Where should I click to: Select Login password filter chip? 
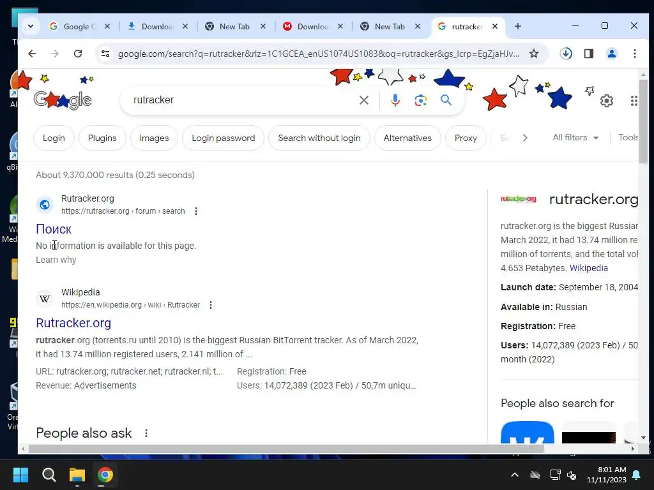[223, 138]
